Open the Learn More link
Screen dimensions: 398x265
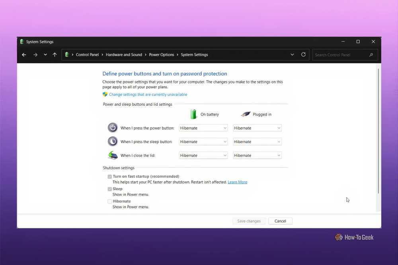pyautogui.click(x=237, y=182)
